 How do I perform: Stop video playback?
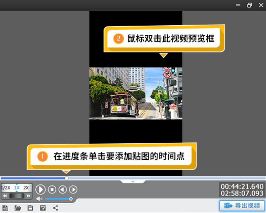pyautogui.click(x=52, y=190)
